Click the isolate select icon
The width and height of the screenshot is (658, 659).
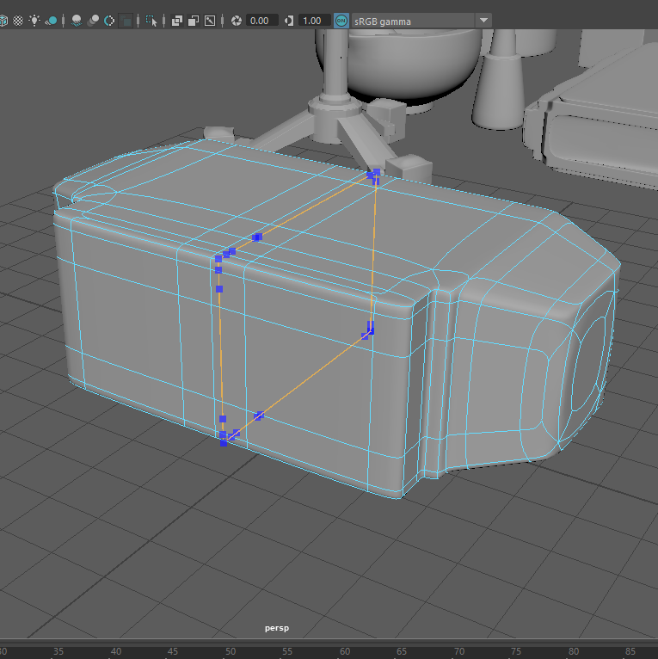(151, 20)
